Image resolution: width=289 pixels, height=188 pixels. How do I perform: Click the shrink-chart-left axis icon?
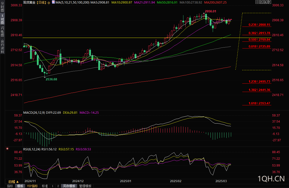261,2
